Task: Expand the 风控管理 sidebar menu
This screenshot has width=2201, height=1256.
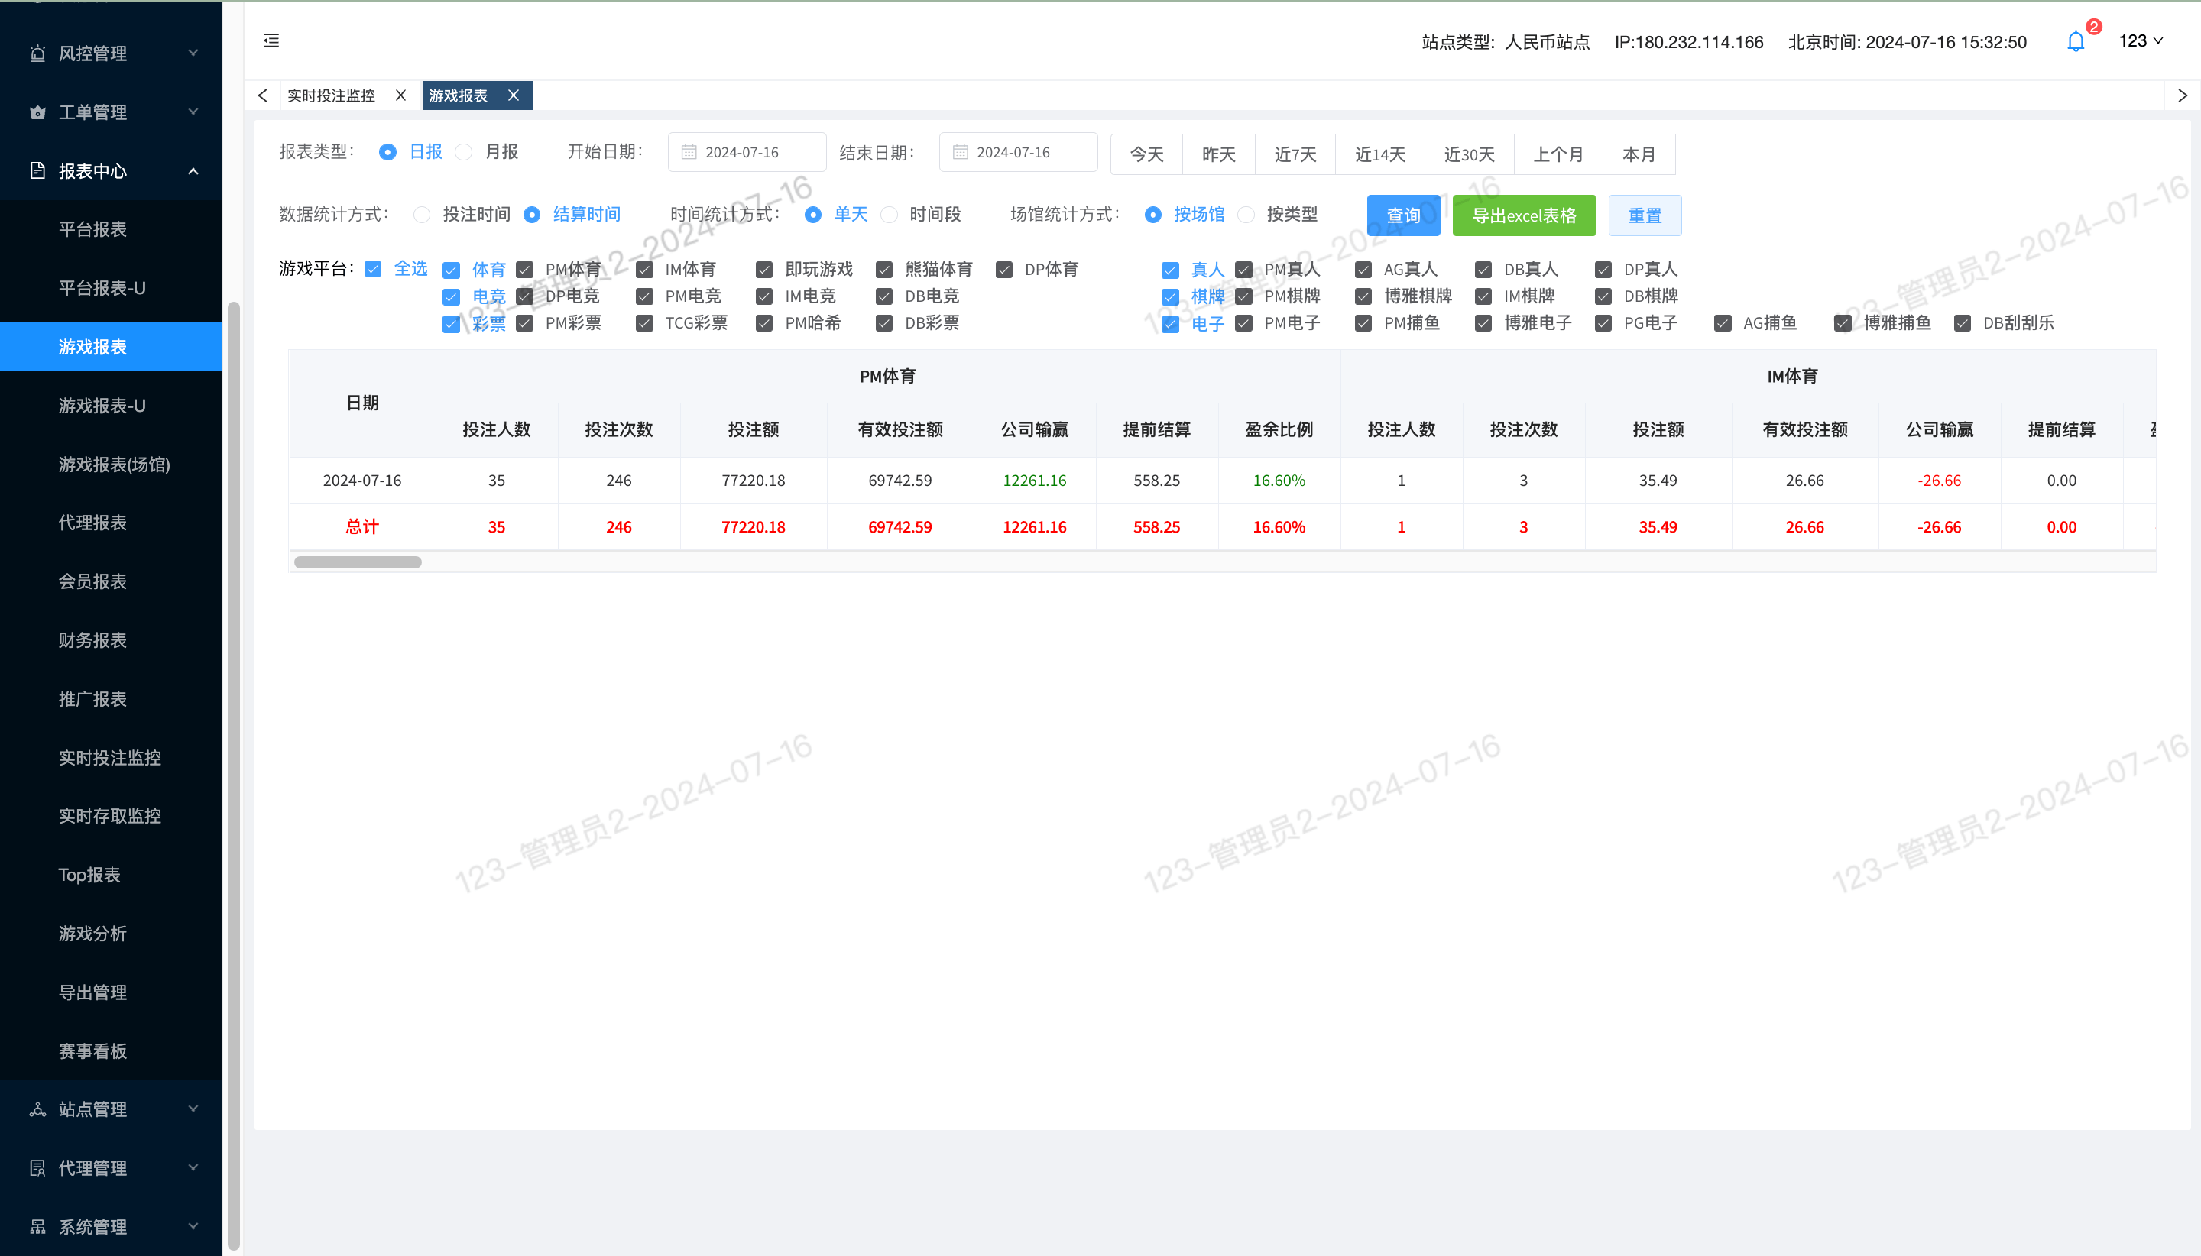Action: point(112,53)
